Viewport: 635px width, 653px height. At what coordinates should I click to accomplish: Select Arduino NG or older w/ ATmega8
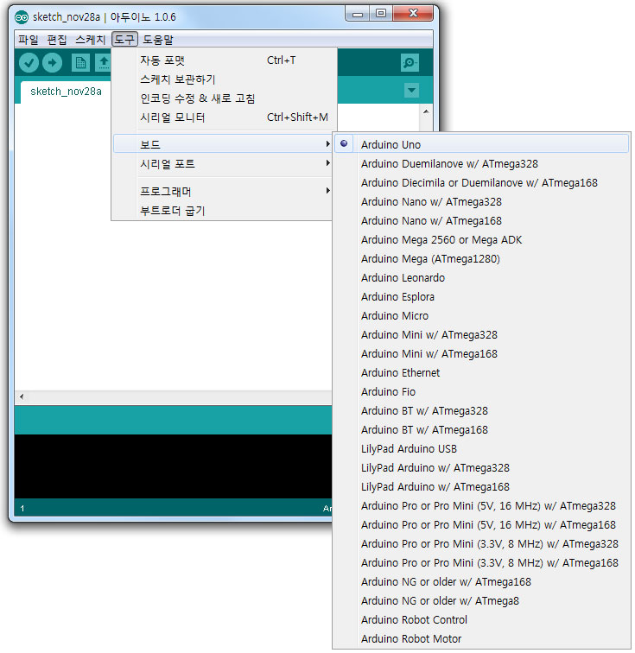[481, 601]
